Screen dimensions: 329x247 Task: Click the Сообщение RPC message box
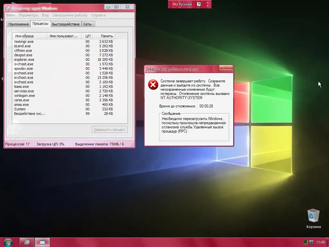coord(194,127)
